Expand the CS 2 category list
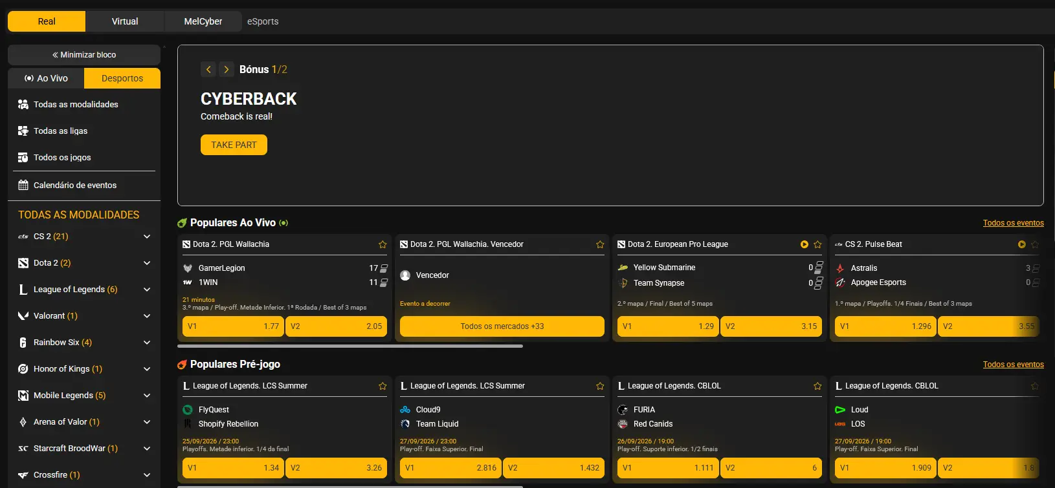This screenshot has height=488, width=1055. 147,237
